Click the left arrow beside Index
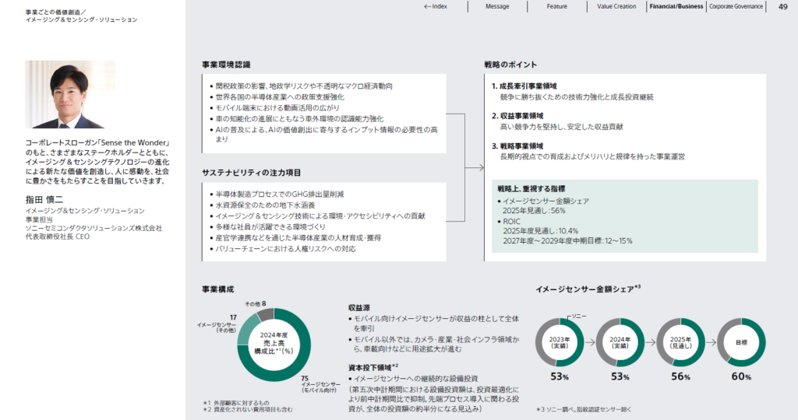The image size is (798, 420). click(427, 6)
